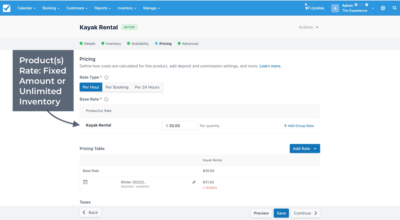400x220 pixels.
Task: Click the Taxes heading
Action: pyautogui.click(x=85, y=202)
